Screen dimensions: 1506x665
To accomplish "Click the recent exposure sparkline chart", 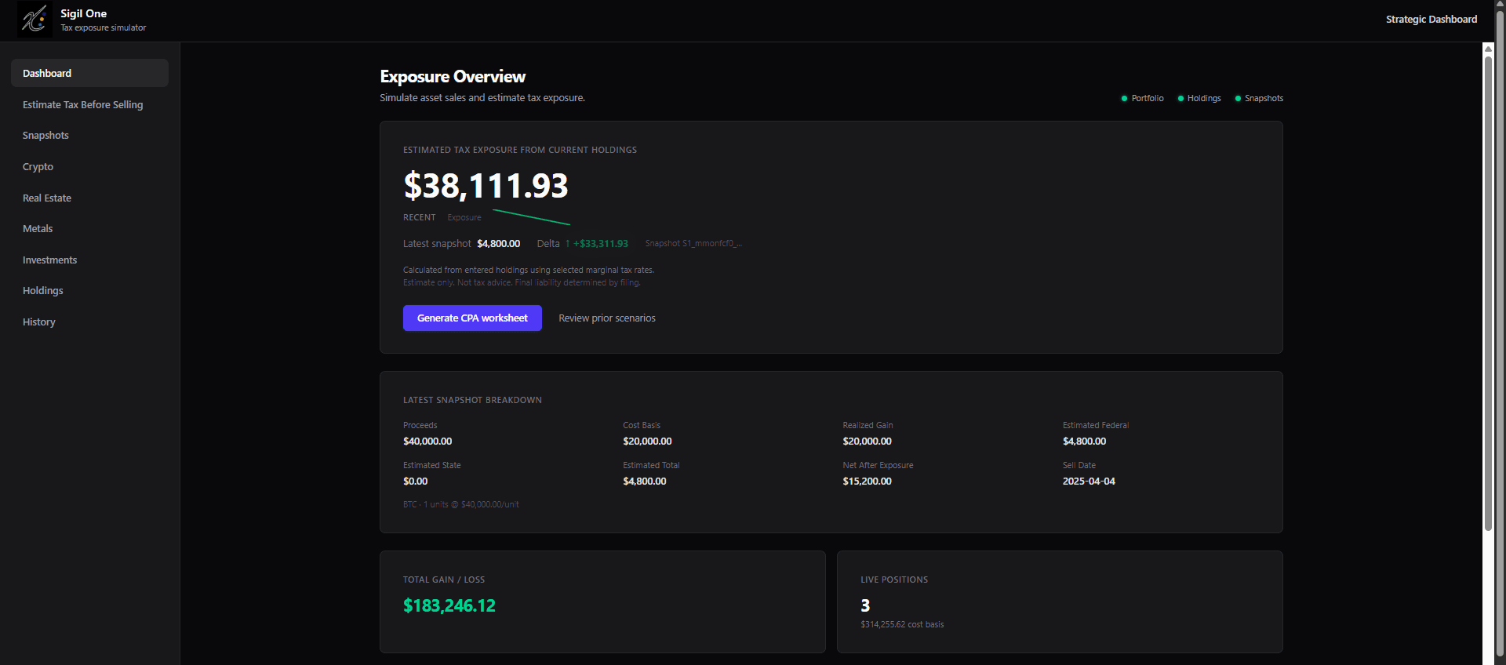I will click(x=531, y=217).
